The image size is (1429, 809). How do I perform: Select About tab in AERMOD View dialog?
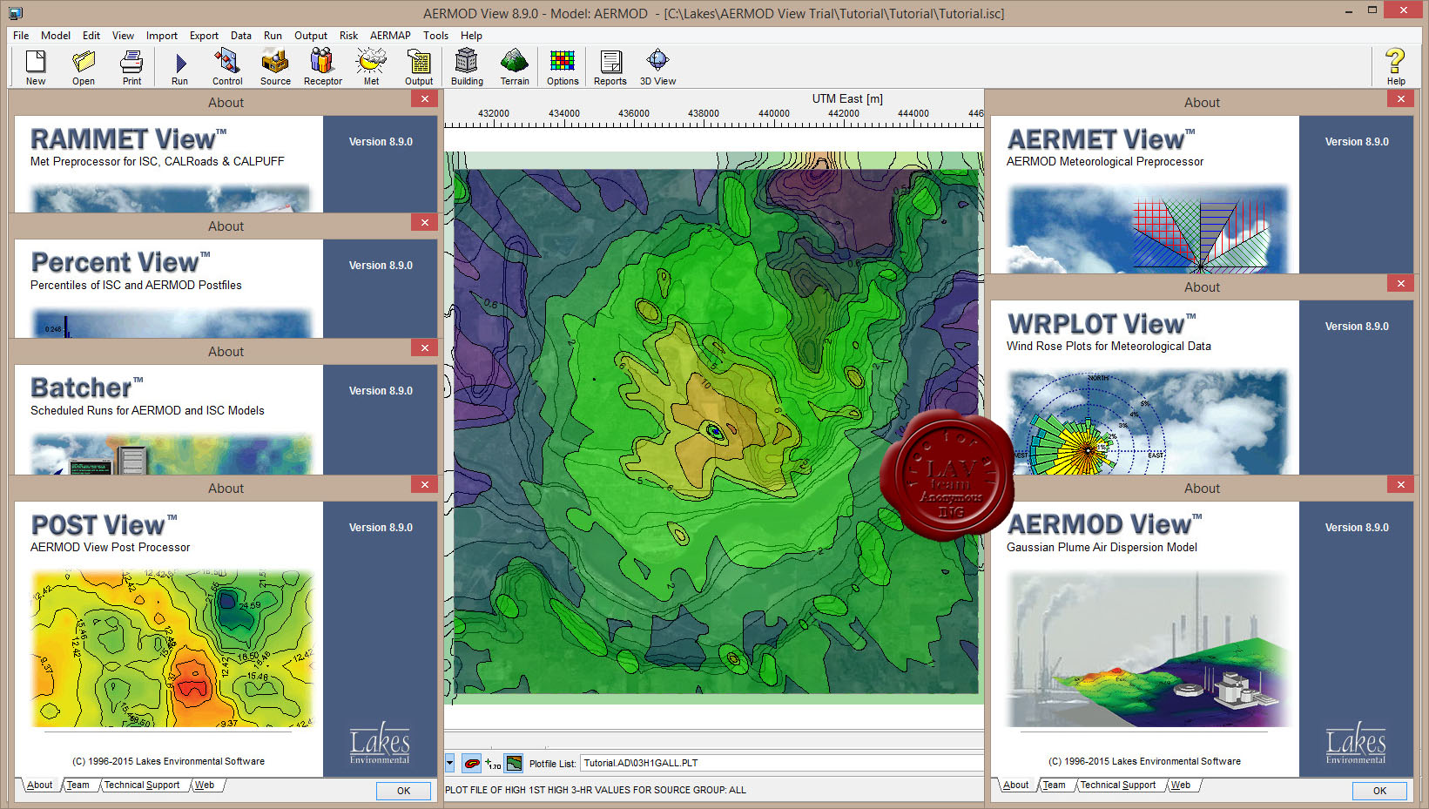click(1015, 785)
